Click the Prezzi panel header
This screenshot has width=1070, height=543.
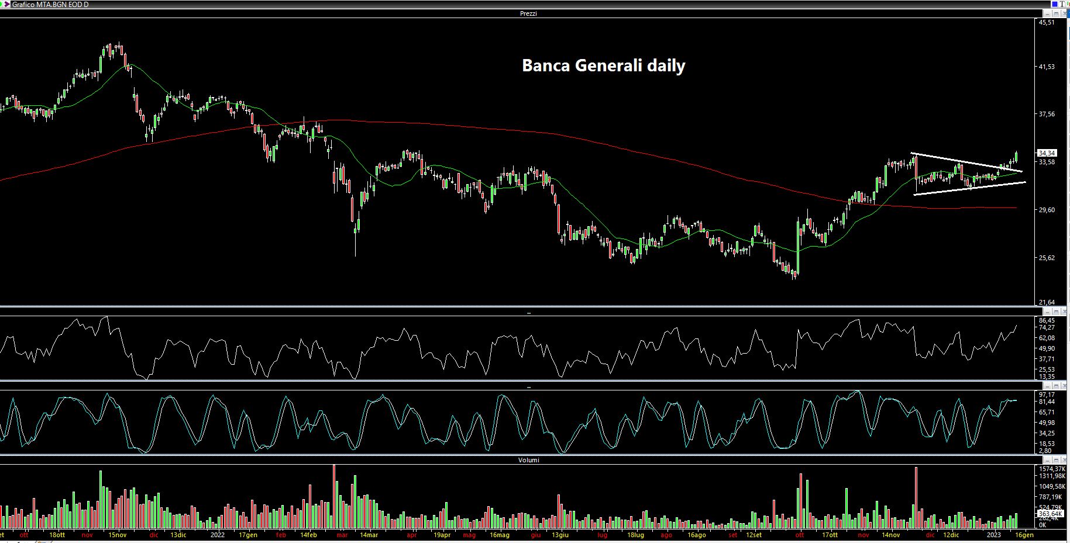[x=528, y=13]
